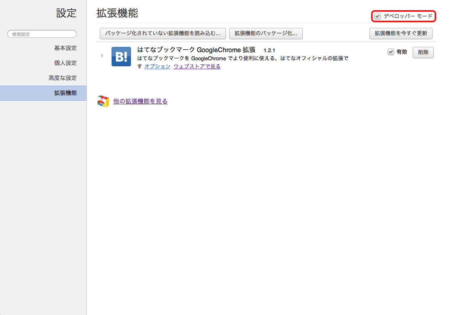This screenshot has width=458, height=315.
Task: Open the 基本設定 settings page
Action: pos(65,48)
